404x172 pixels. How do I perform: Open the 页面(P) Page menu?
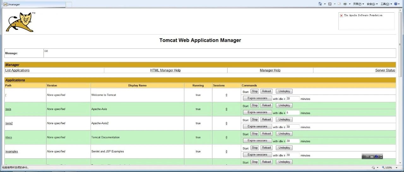click(359, 4)
